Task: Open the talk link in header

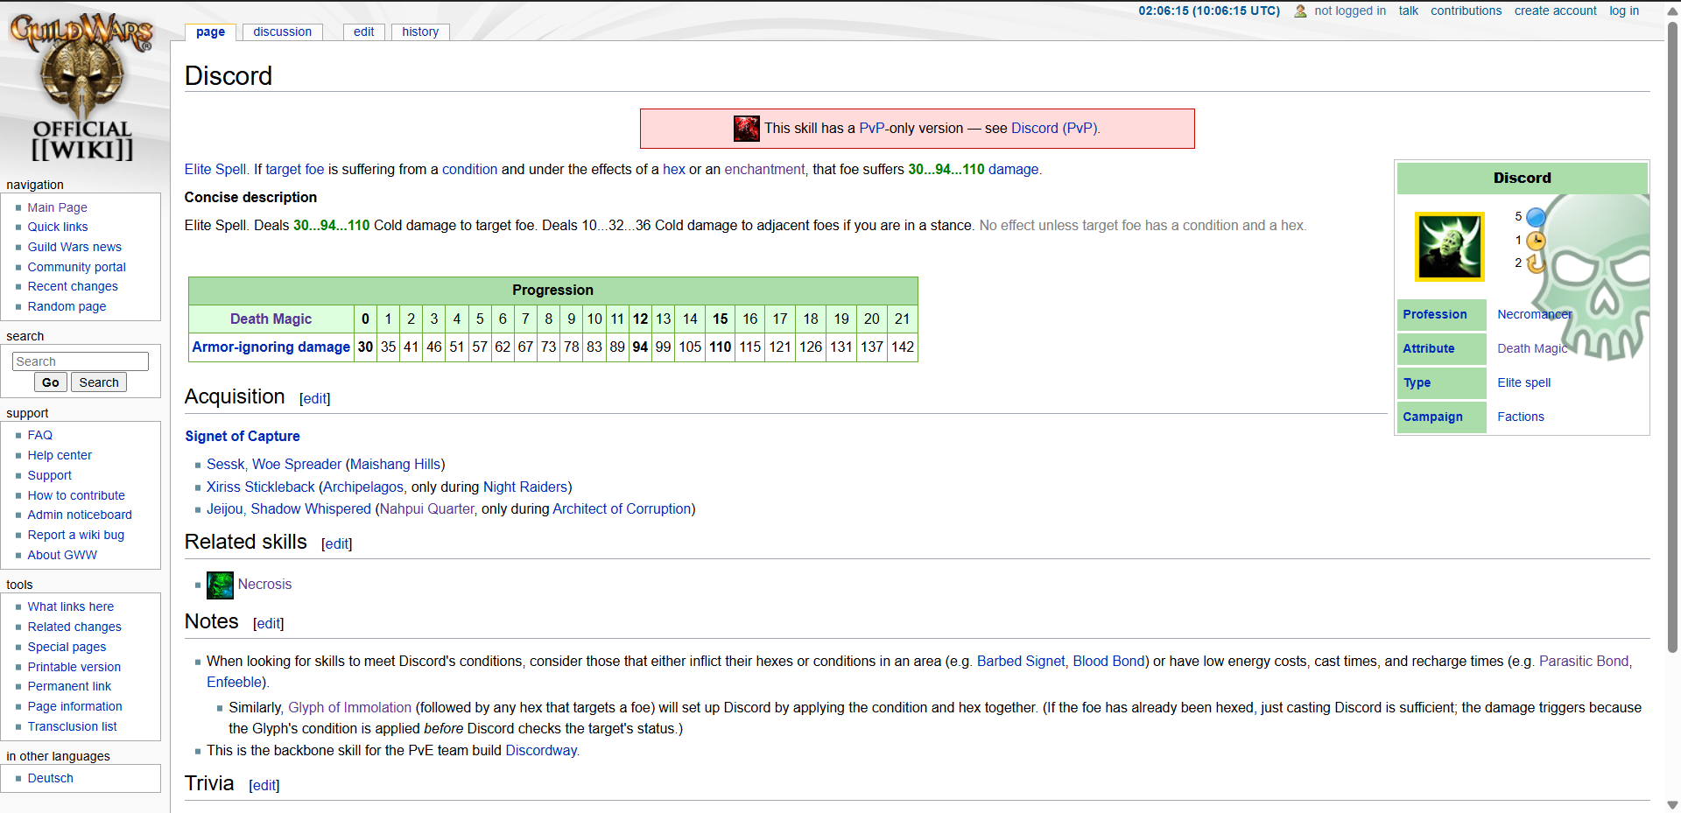Action: [1408, 11]
